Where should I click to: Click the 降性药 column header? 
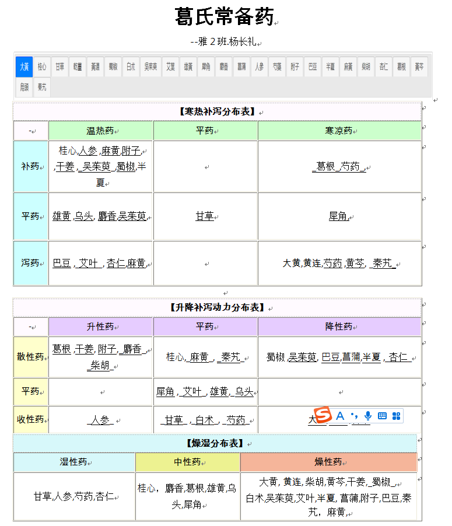pyautogui.click(x=339, y=327)
